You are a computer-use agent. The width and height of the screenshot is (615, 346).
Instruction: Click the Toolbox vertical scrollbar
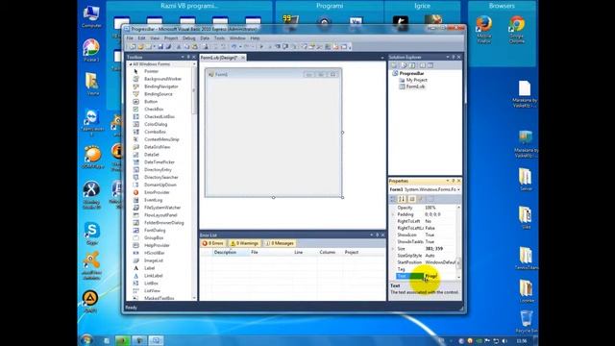tap(194, 181)
